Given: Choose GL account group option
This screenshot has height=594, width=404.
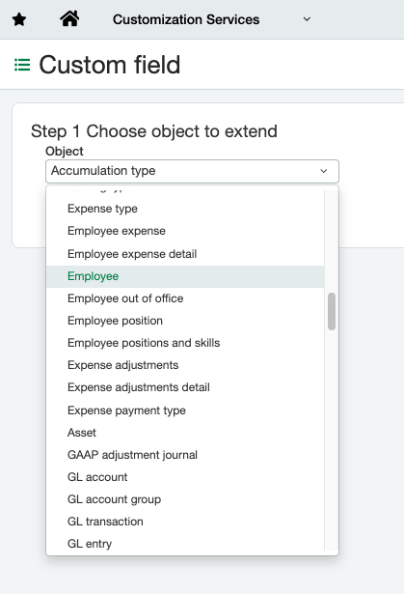Looking at the screenshot, I should click(x=185, y=499).
